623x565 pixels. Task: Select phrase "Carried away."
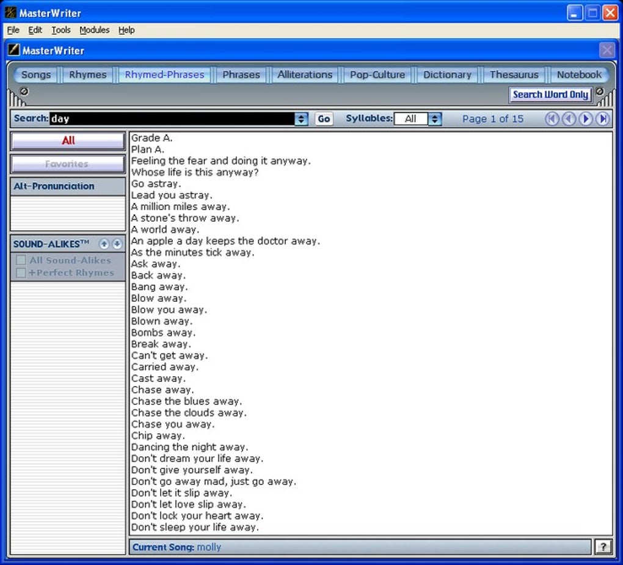pyautogui.click(x=164, y=366)
